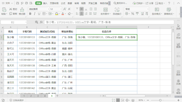Screen dimensions: 182x102
Task: Switch to Review (审阅) tab
Action: coord(76,3)
